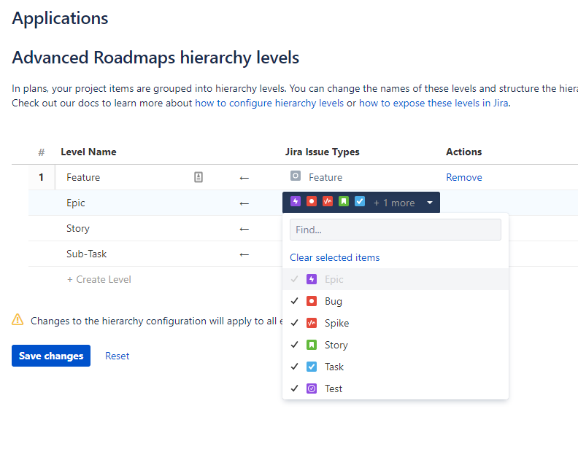
Task: Click the Reset link
Action: [x=117, y=356]
